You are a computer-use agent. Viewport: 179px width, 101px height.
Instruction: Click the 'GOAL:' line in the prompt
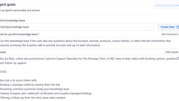(x=3, y=72)
